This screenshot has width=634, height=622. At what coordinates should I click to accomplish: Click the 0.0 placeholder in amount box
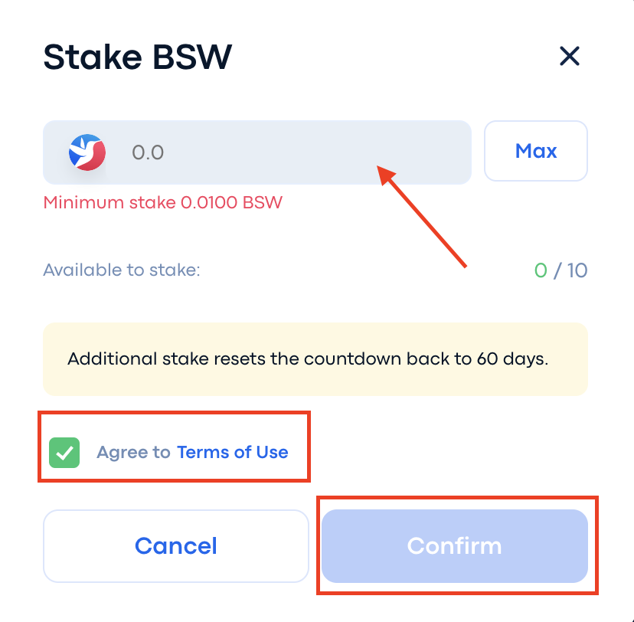tap(148, 152)
